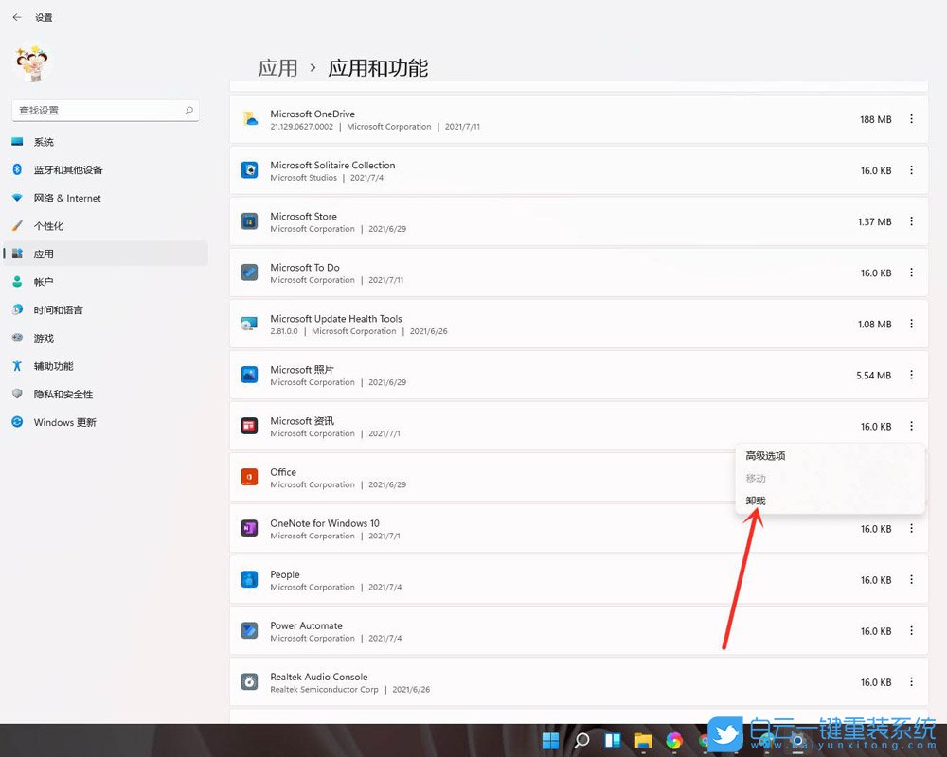The width and height of the screenshot is (947, 757).
Task: Open the three-dot menu for People
Action: coord(912,579)
